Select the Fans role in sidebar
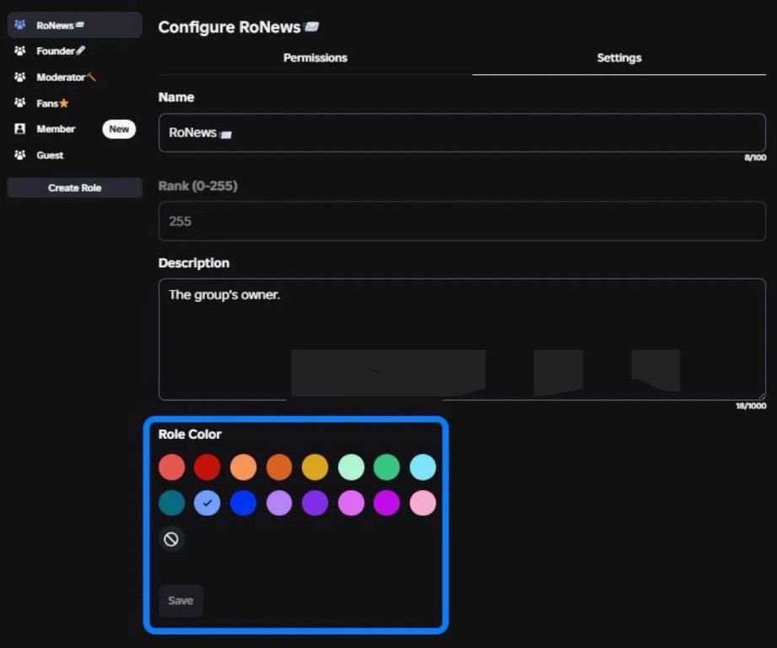 coord(74,103)
